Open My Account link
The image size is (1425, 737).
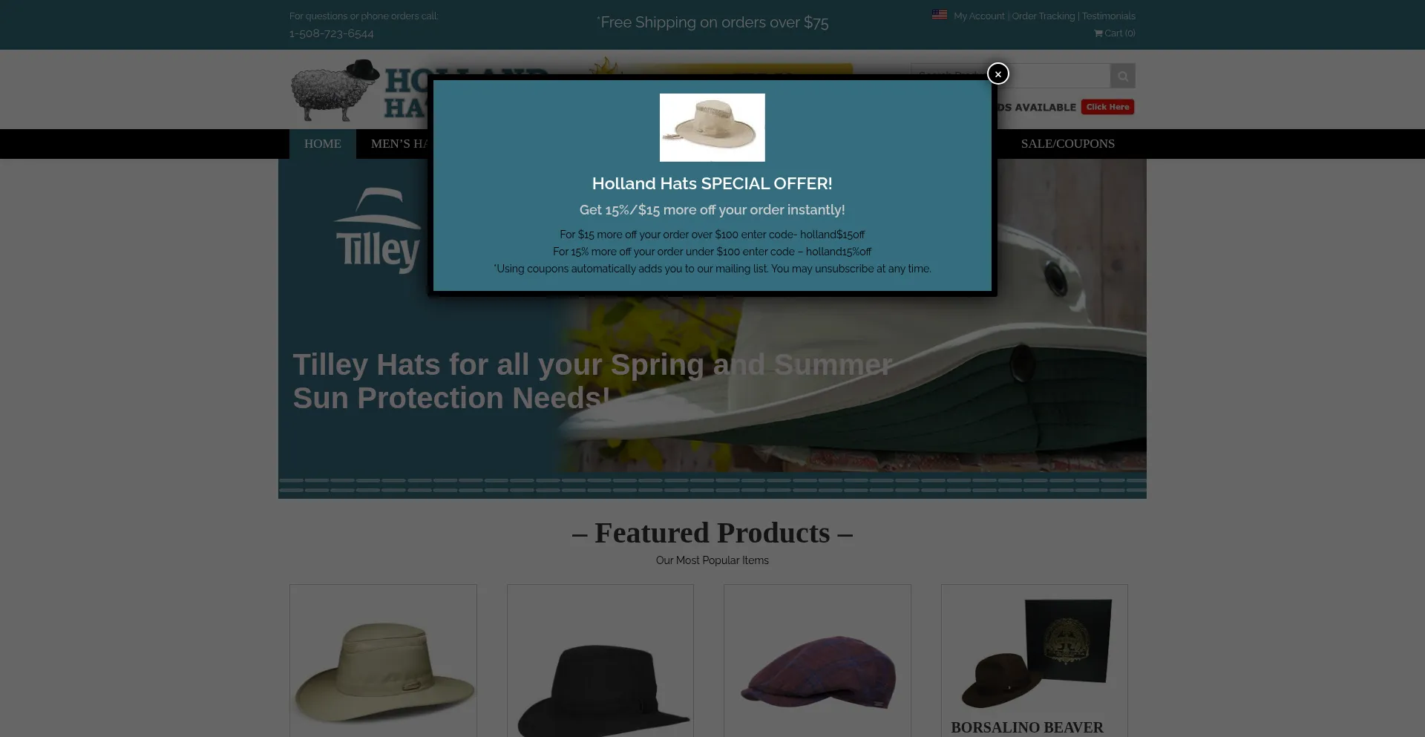coord(979,16)
